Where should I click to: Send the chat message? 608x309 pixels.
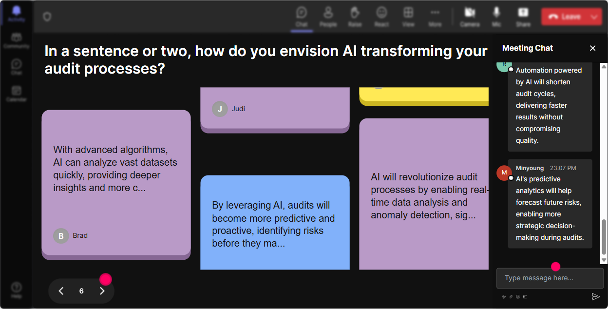[x=595, y=296]
